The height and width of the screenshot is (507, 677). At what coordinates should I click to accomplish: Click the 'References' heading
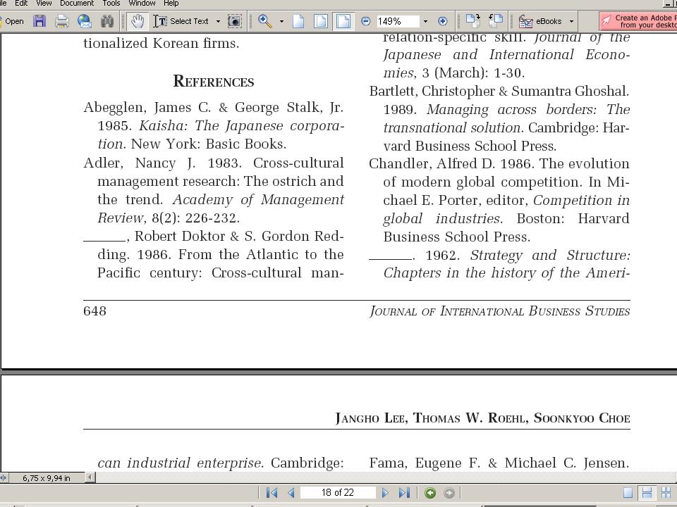(213, 81)
